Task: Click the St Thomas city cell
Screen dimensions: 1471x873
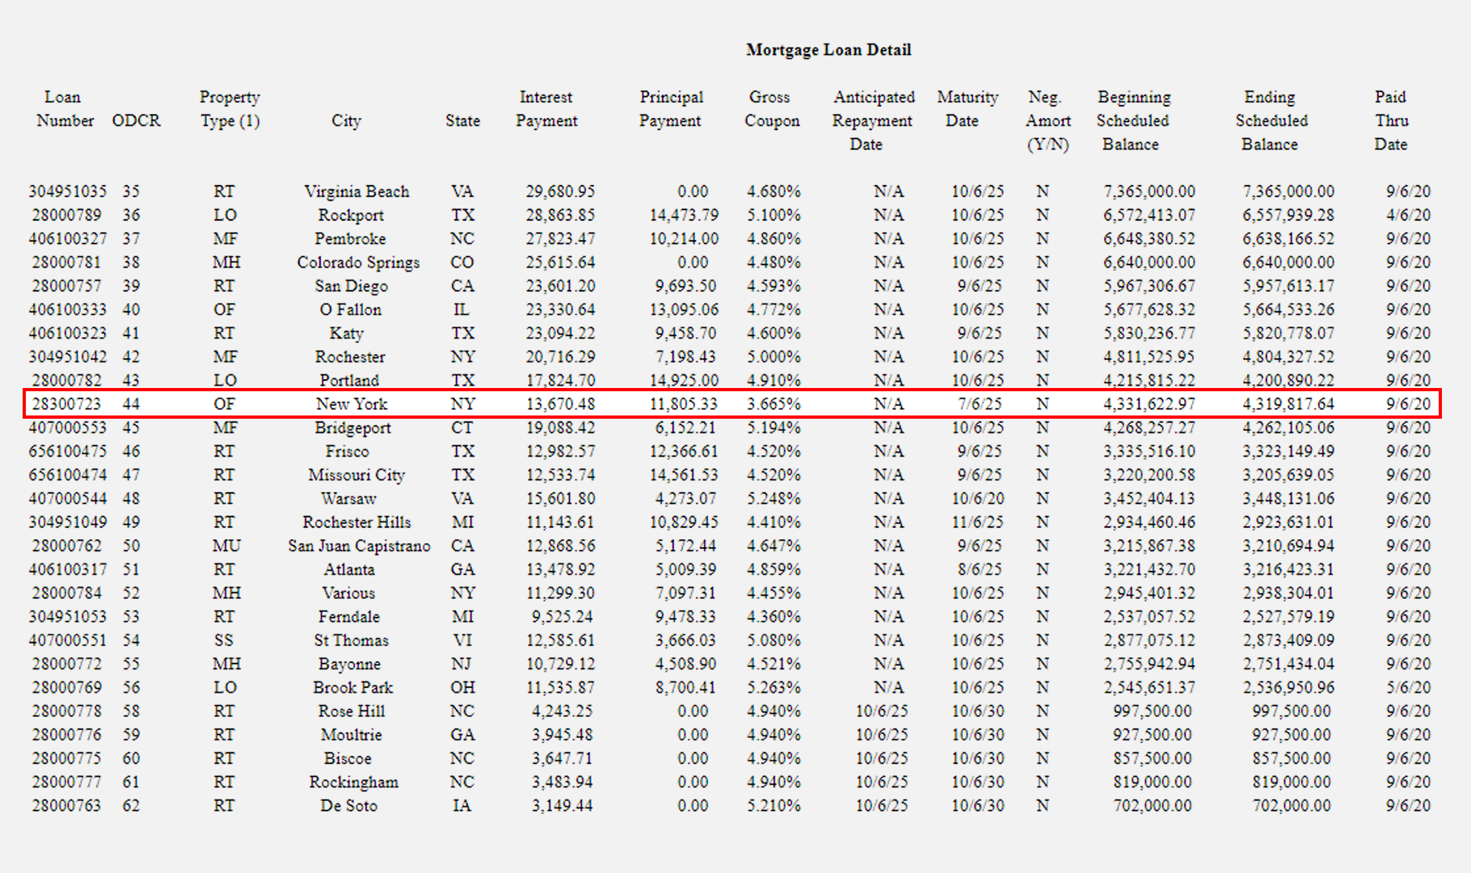Action: [351, 640]
